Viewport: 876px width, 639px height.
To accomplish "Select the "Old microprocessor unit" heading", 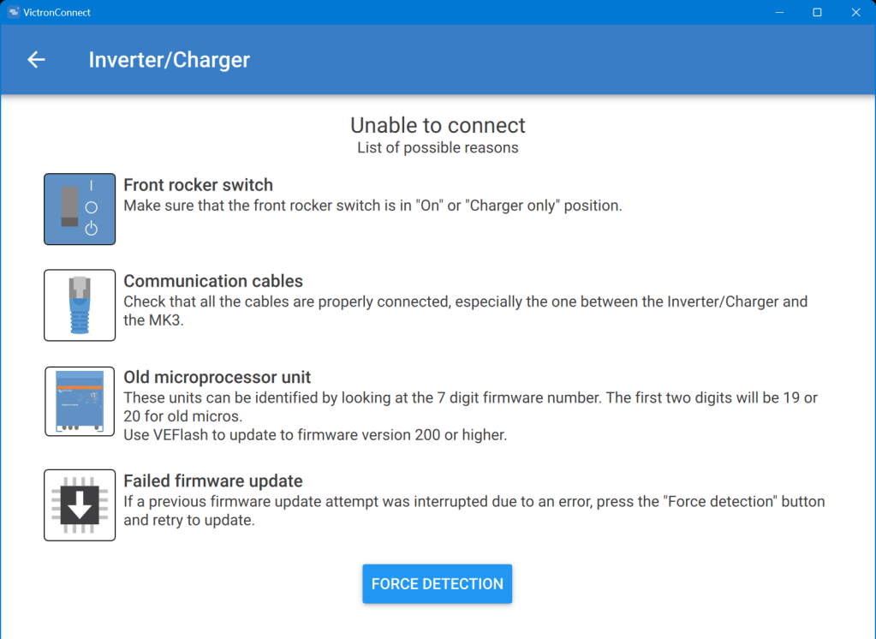I will (217, 377).
